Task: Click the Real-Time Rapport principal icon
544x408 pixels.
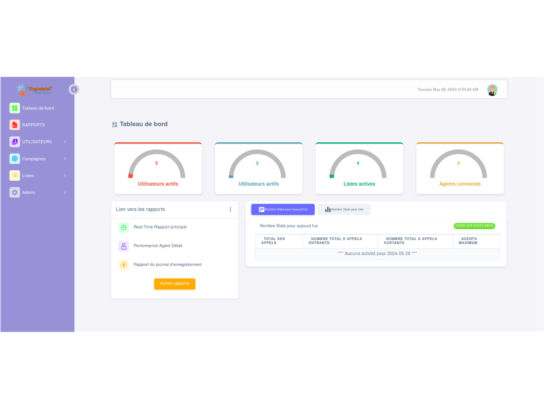Action: coord(124,227)
